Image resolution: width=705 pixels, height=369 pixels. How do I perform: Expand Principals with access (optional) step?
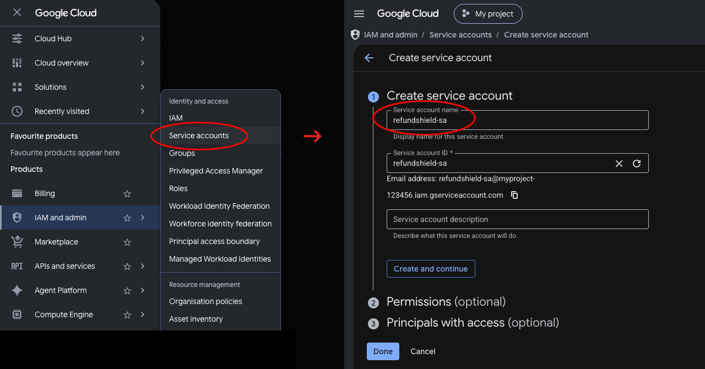[473, 323]
